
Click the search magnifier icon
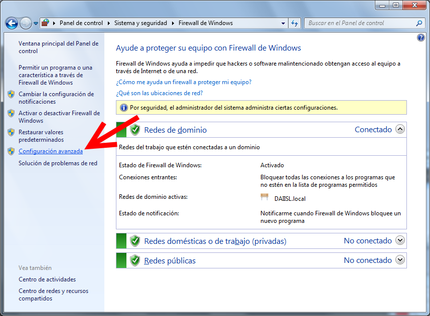pos(419,23)
